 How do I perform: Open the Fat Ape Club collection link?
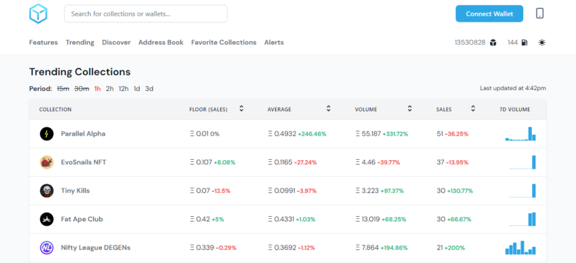(x=82, y=220)
